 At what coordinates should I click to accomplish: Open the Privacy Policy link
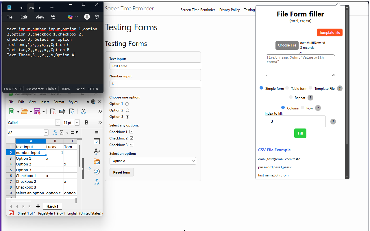coord(230,10)
